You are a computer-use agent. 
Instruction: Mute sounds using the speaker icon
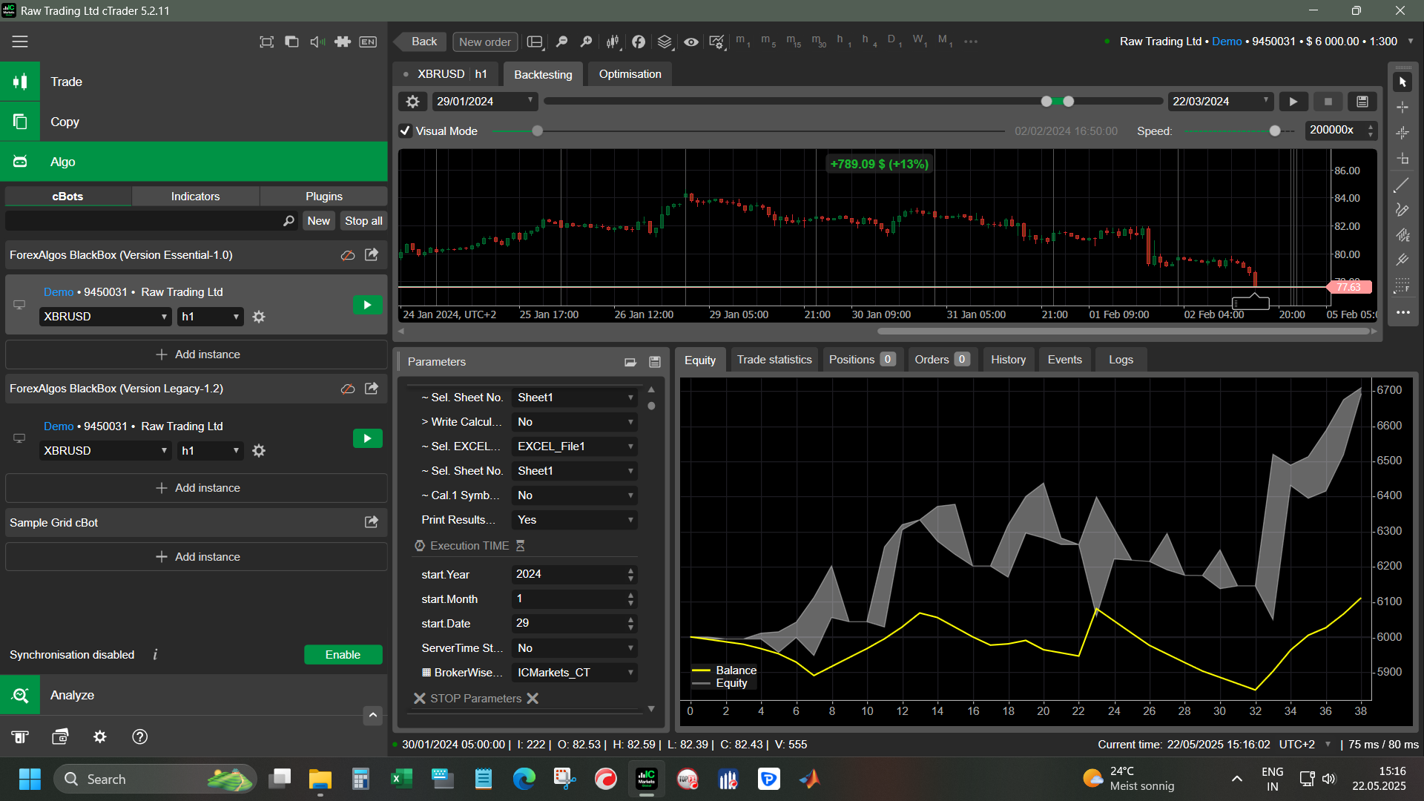tap(317, 42)
